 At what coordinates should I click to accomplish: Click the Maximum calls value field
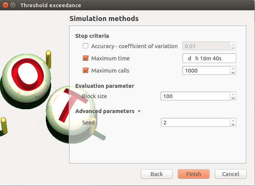206,70
